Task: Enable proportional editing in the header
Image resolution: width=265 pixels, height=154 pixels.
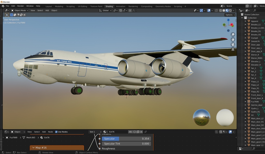Action: click(130, 10)
